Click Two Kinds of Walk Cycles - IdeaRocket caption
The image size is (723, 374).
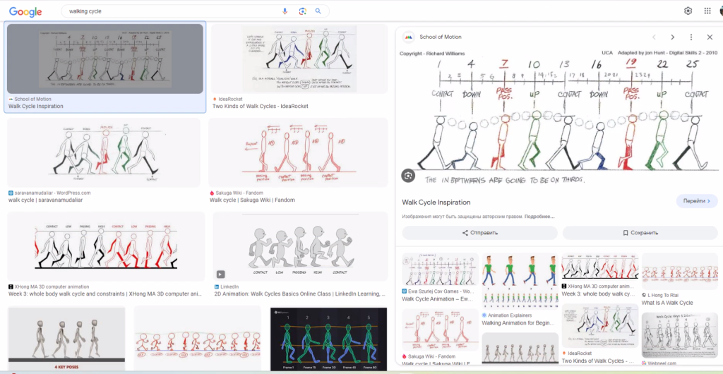[261, 107]
